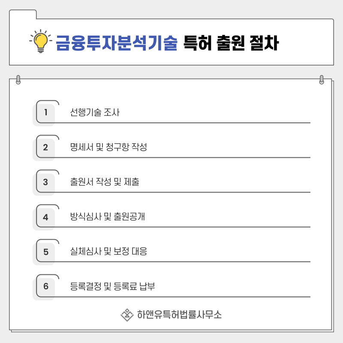Click the yellow lightbulb icon
The width and height of the screenshot is (343, 343).
coord(41,41)
